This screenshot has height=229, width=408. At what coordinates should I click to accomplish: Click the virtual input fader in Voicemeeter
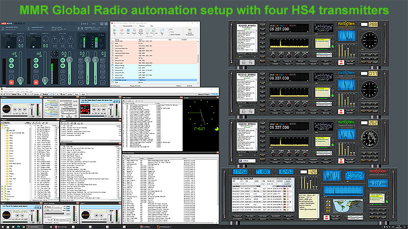pos(69,60)
